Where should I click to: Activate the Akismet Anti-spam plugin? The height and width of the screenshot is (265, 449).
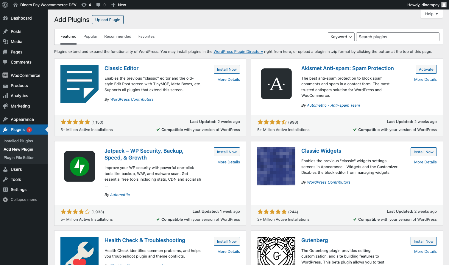[426, 69]
